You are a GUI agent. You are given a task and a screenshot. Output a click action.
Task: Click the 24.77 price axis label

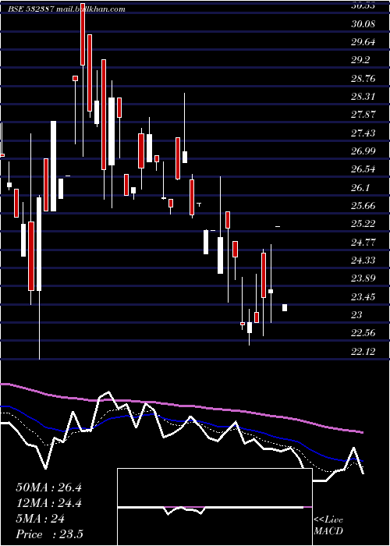click(x=363, y=242)
